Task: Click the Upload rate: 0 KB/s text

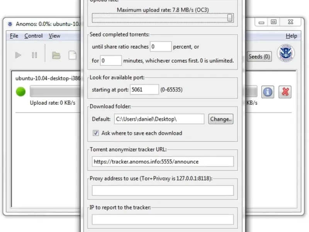Action: (53, 103)
